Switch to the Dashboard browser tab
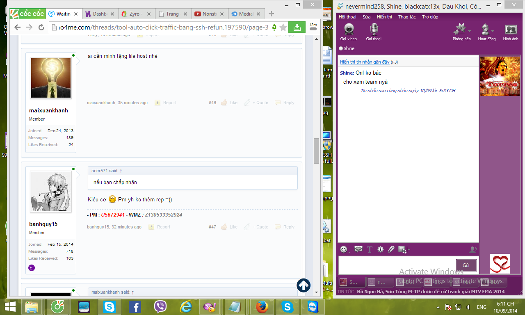The image size is (525, 315). coord(100,14)
